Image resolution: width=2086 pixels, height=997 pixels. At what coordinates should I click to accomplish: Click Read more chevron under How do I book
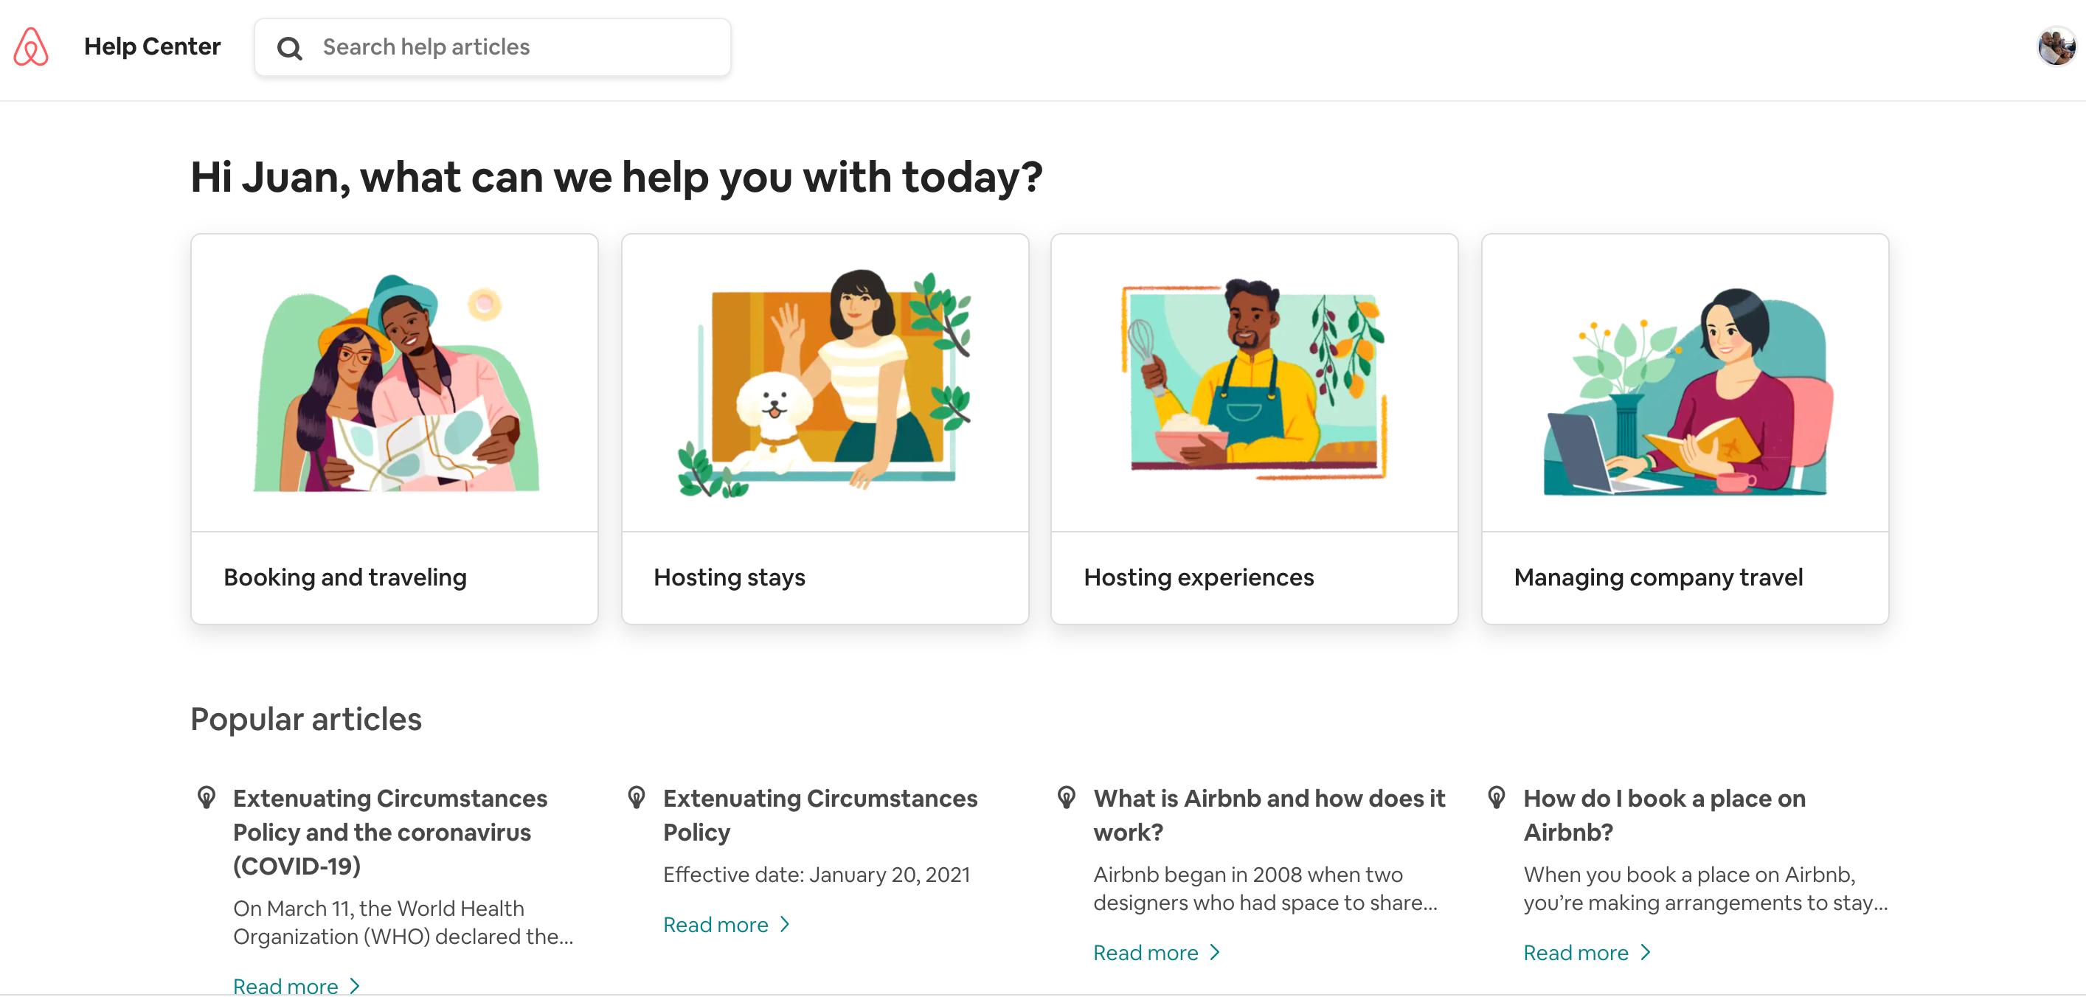1645,953
